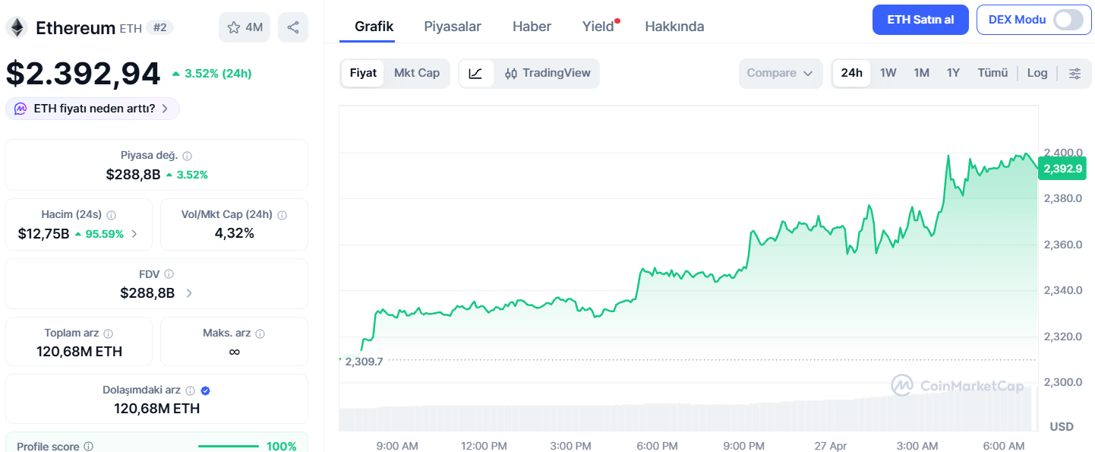Open the Yield tab
The width and height of the screenshot is (1095, 452).
tap(598, 27)
